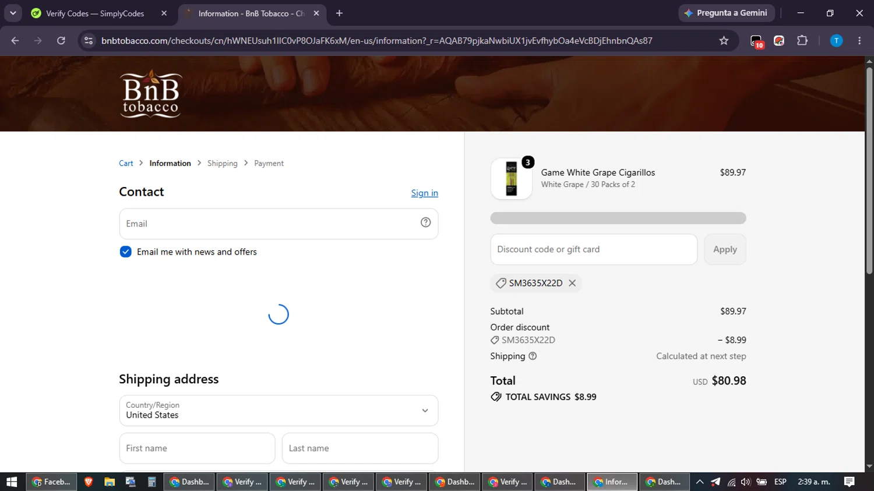The image size is (874, 491).
Task: Open Brave browser from the taskbar
Action: tap(89, 482)
